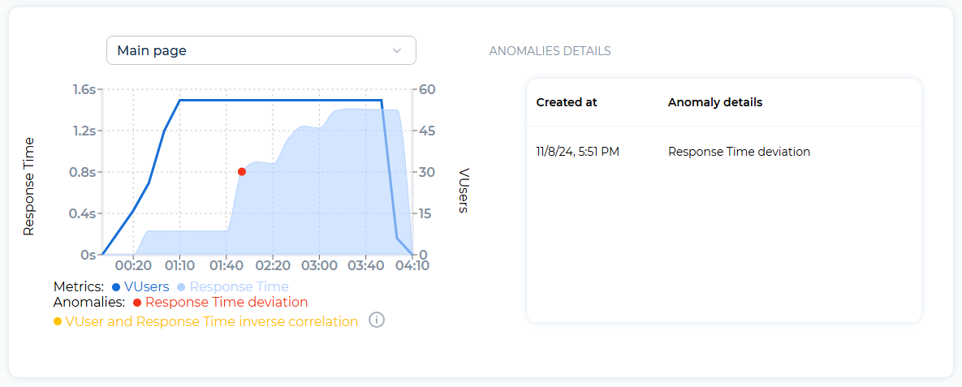Click the 01:40 time axis label
Screen dimensions: 962x387
(x=226, y=265)
